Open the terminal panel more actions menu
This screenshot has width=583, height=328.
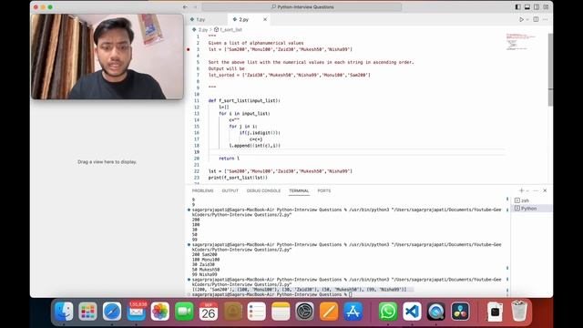coord(536,190)
